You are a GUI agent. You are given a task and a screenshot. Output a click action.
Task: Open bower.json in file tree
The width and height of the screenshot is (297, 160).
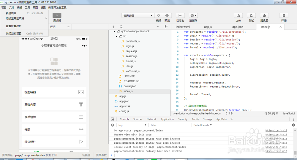point(130,86)
